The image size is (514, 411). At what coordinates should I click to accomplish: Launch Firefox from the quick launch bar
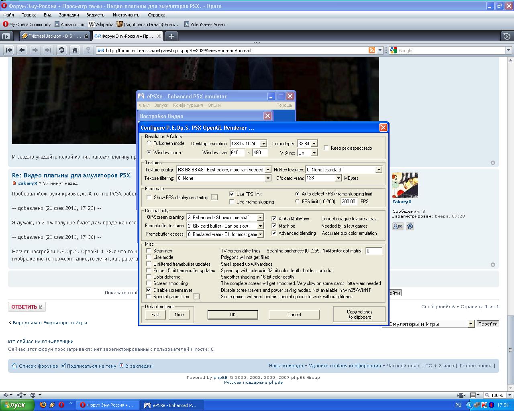(43, 405)
